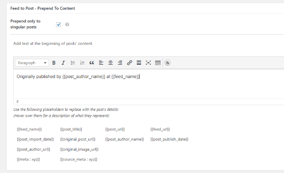Screen dimensions: 284x173
Task: Click inside the prepend text editor
Action: [x=149, y=84]
